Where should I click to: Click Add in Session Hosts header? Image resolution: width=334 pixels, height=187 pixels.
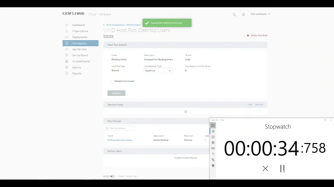pyautogui.click(x=250, y=105)
